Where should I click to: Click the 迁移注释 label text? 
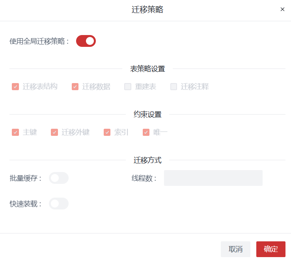tap(195, 87)
